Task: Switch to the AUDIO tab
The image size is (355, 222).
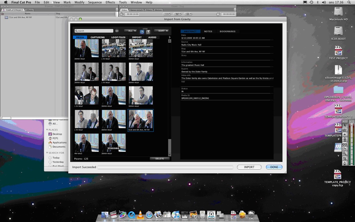Action: point(152,37)
